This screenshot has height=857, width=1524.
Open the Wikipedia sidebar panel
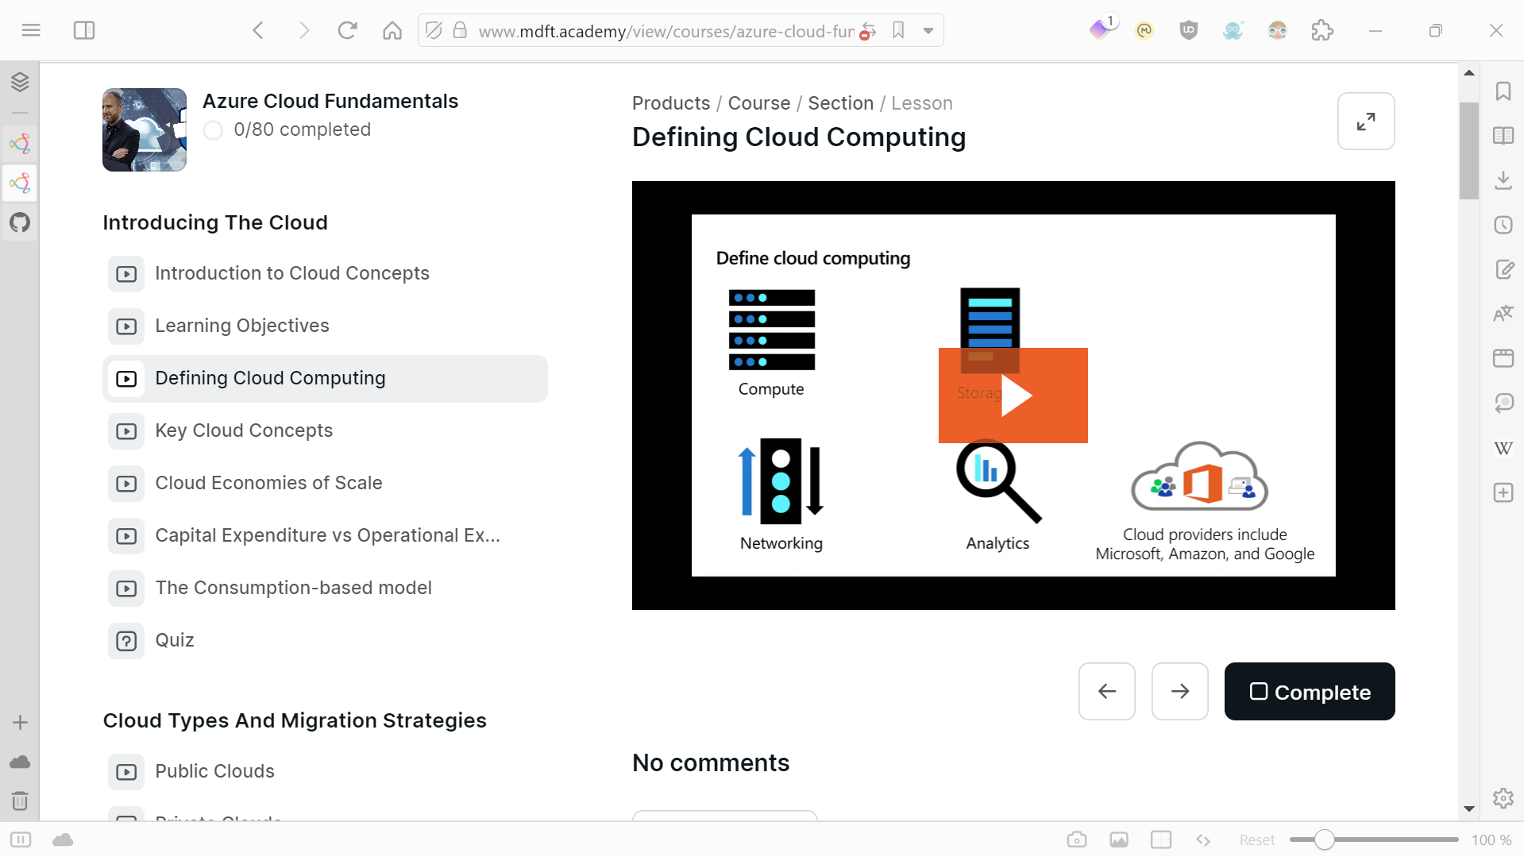(1503, 447)
